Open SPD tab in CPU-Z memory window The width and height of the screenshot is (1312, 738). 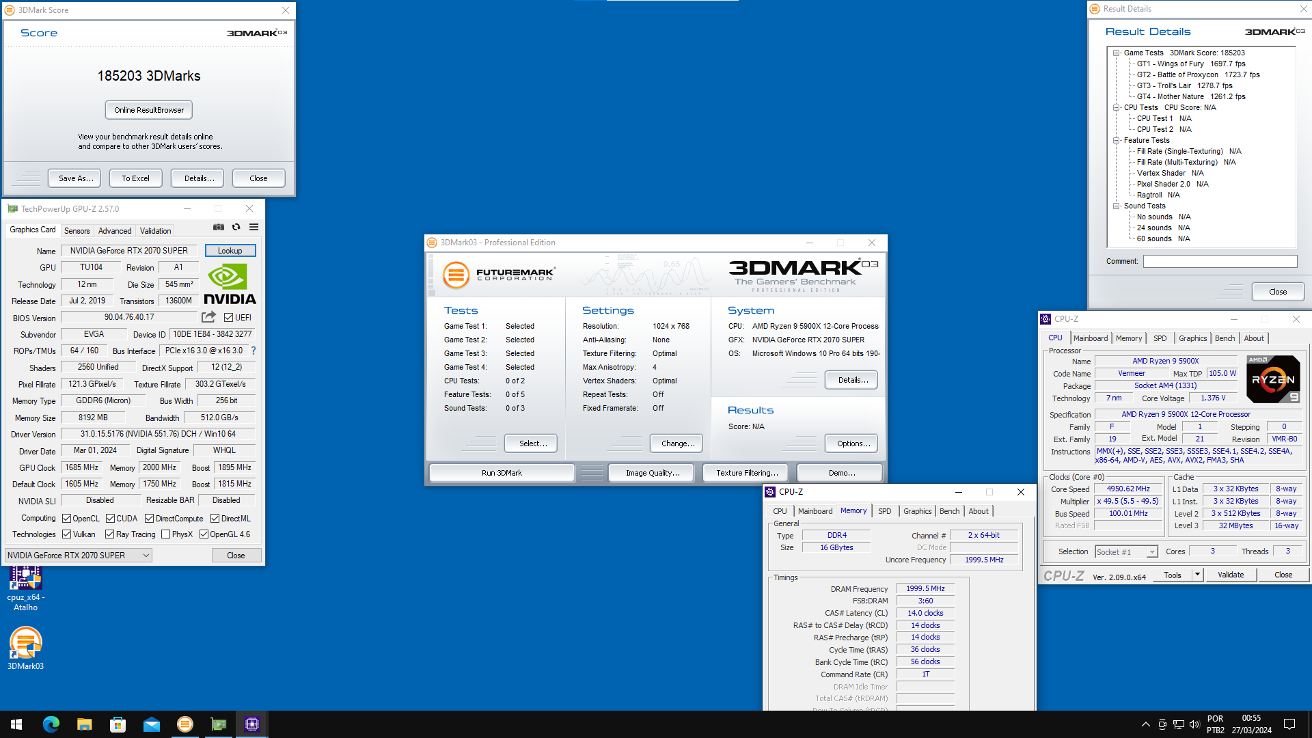[x=884, y=511]
